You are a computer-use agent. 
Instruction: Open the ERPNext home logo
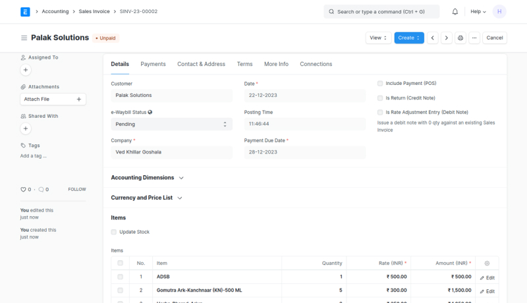click(x=25, y=12)
